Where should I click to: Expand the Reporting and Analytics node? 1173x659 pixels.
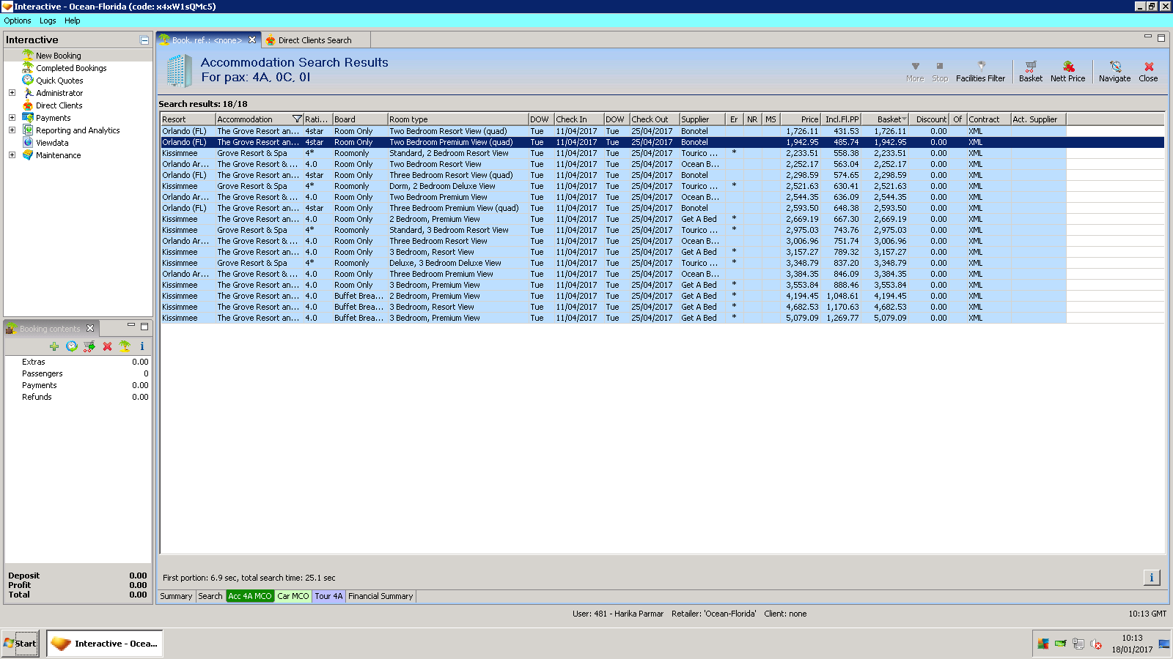point(12,130)
